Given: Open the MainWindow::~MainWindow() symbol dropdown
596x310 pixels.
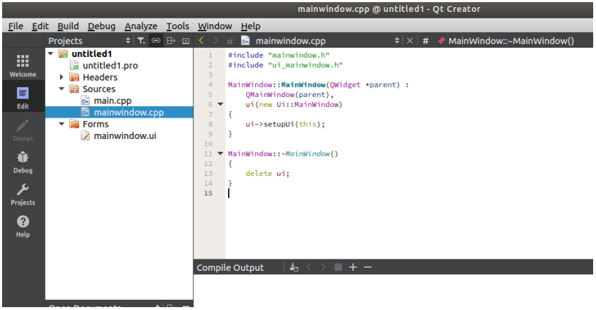Looking at the screenshot, I should 511,41.
